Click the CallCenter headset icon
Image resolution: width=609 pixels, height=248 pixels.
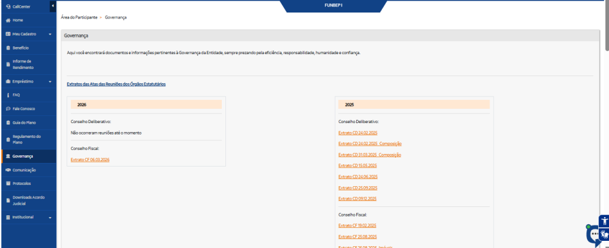point(8,7)
